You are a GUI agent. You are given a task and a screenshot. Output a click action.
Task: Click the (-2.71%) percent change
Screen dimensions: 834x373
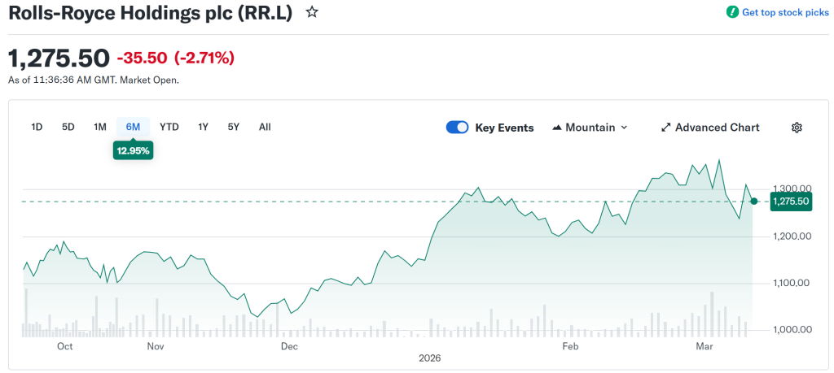[204, 58]
